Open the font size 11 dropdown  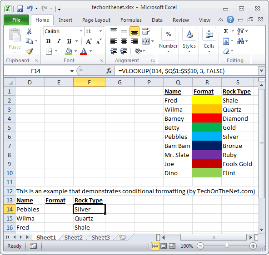point(101,31)
